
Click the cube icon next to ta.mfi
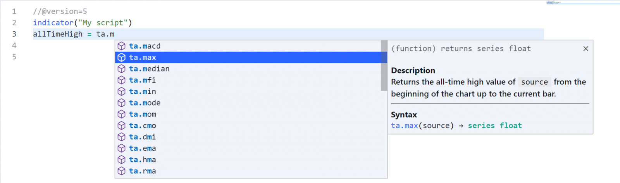point(121,80)
